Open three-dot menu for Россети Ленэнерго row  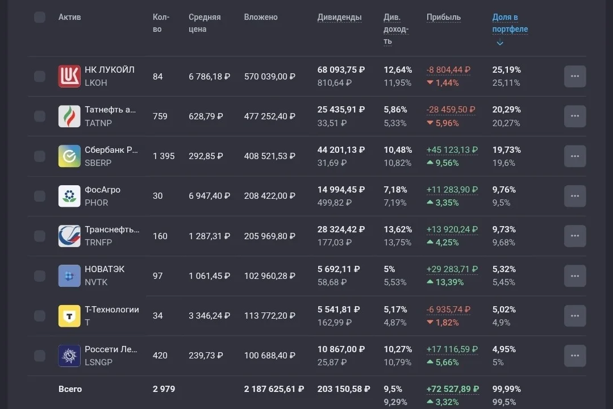(575, 356)
